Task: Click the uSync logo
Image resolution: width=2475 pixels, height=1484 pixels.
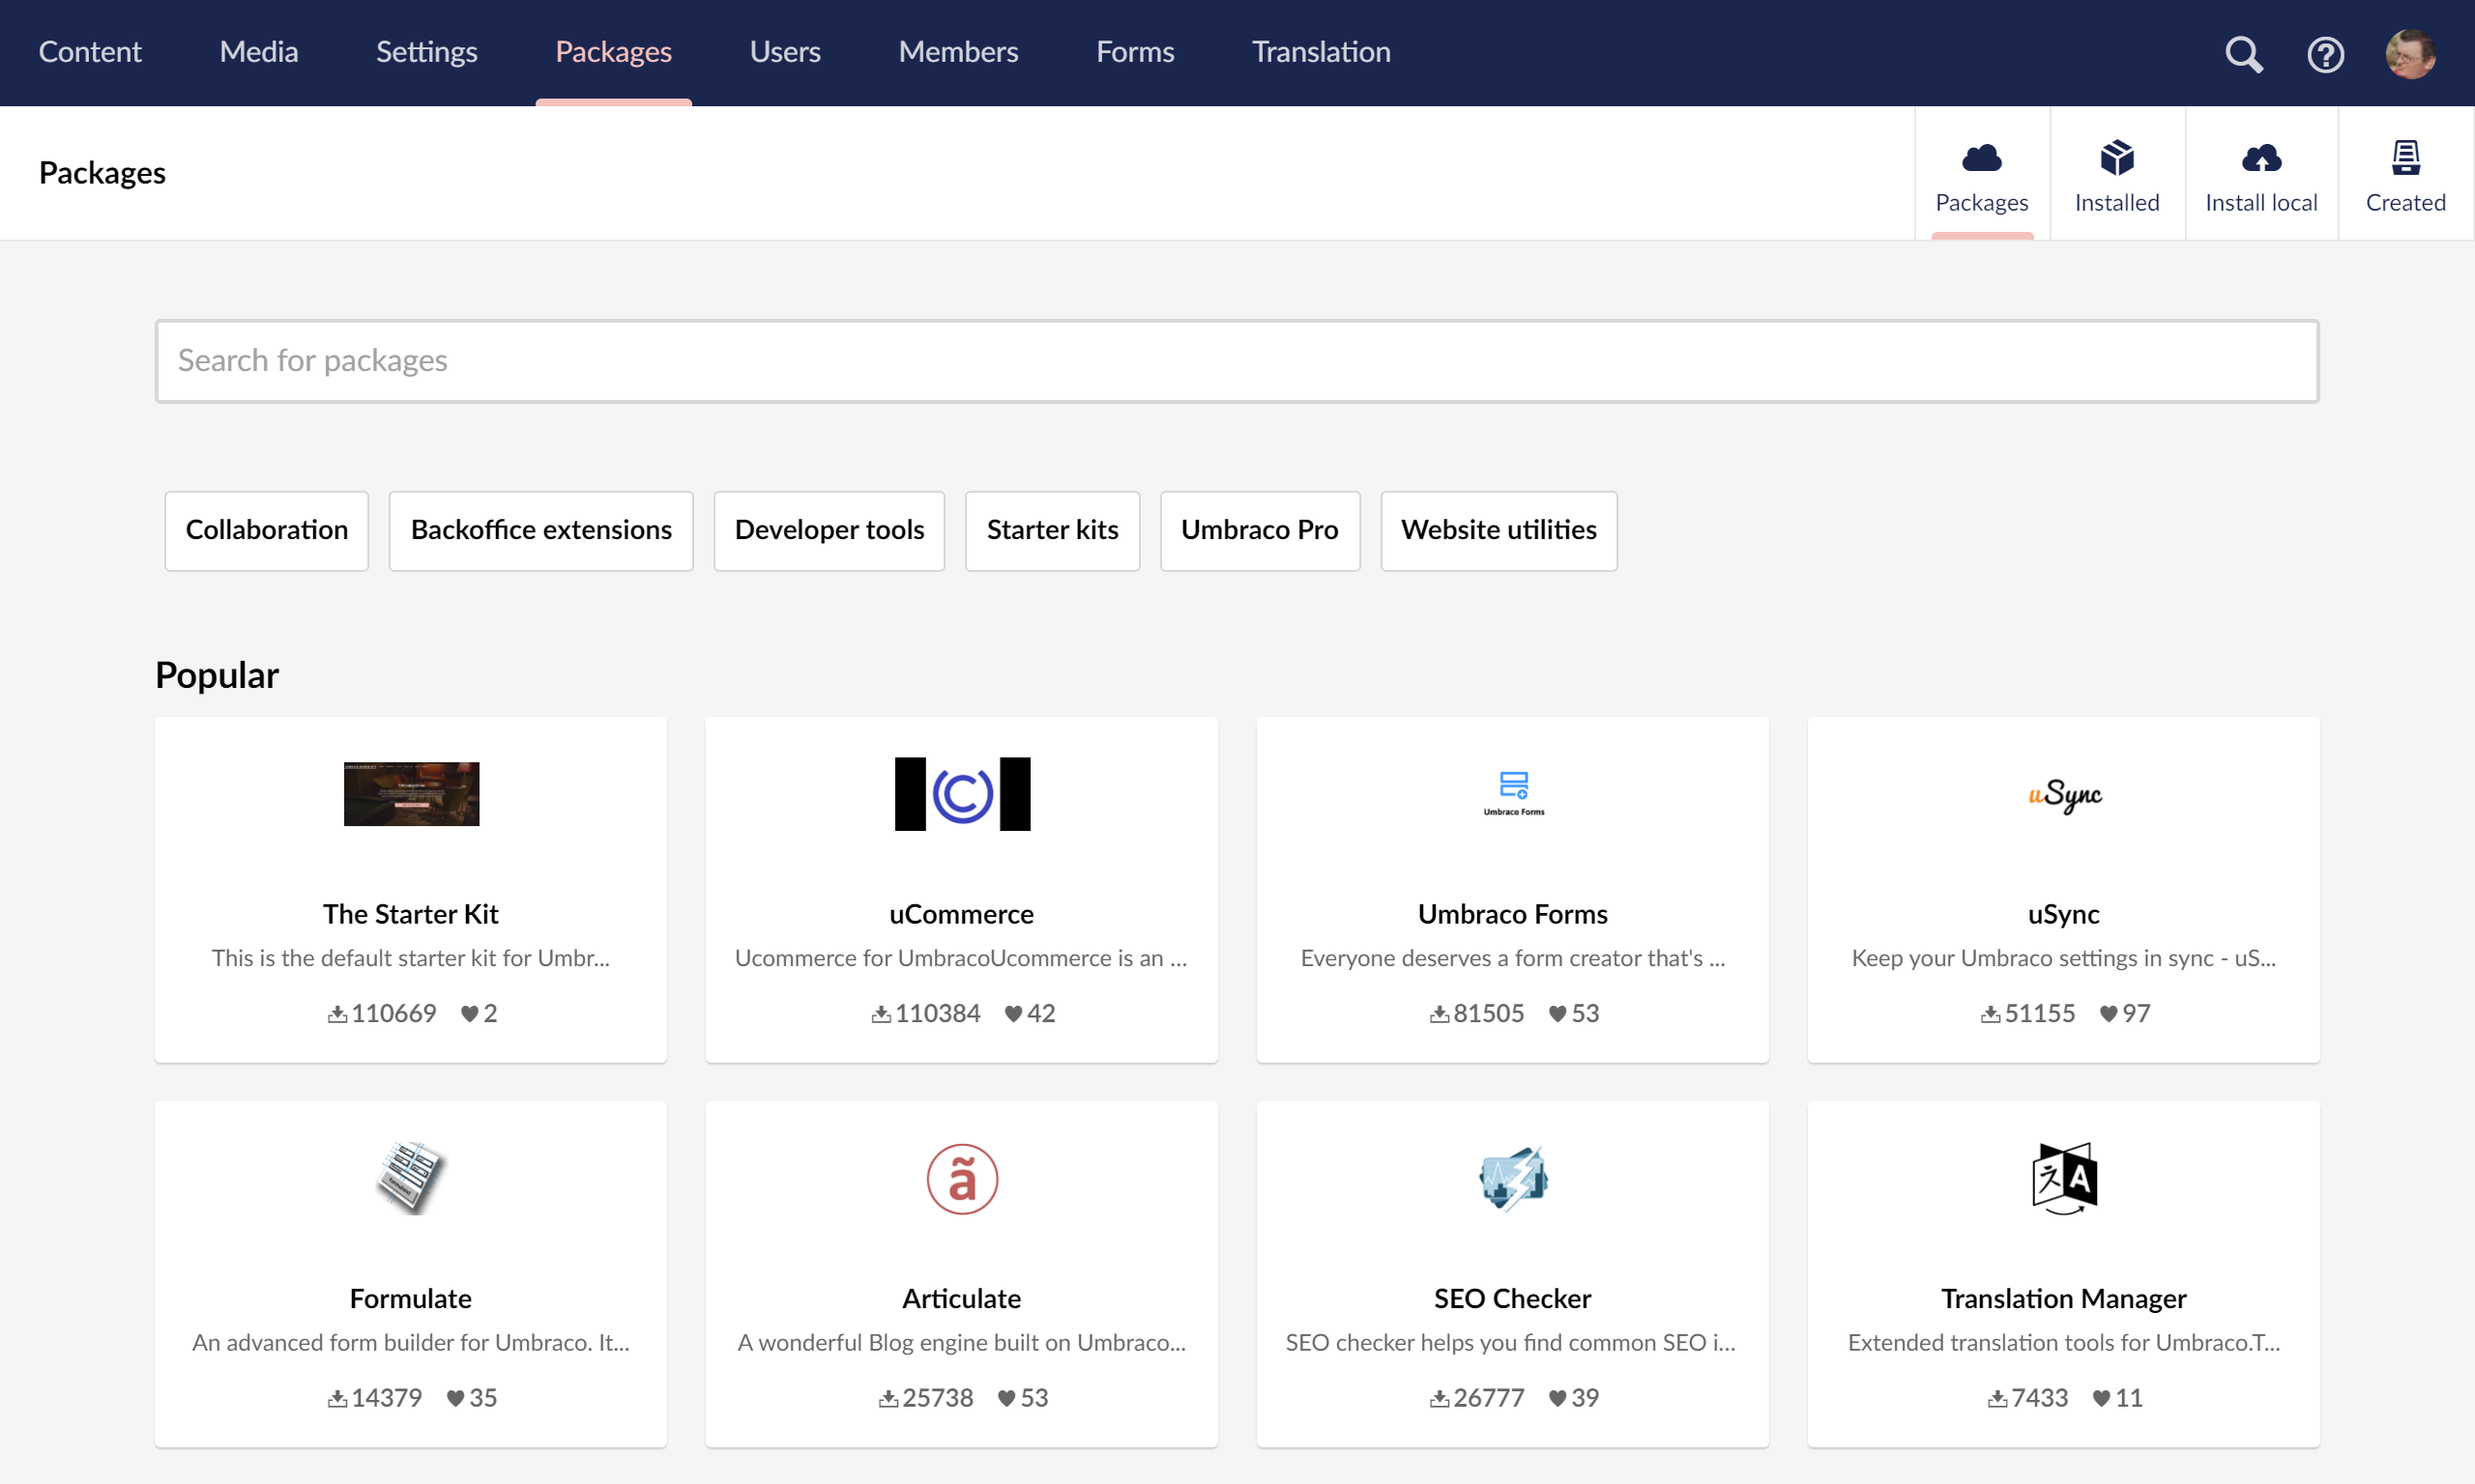Action: tap(2064, 794)
